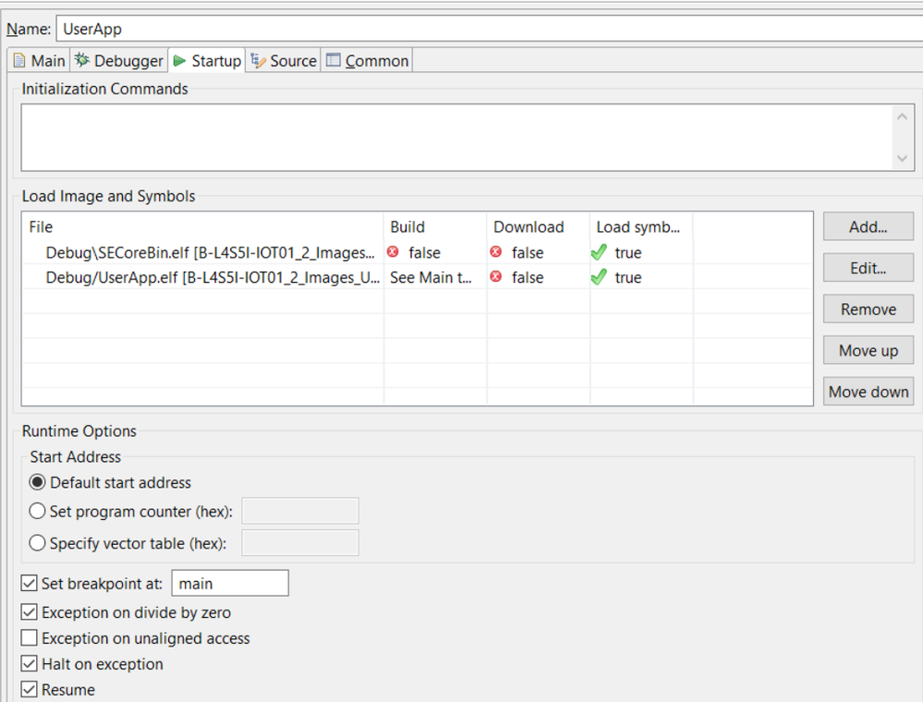Click red Build false icon for SECoreBin.elf

(393, 252)
